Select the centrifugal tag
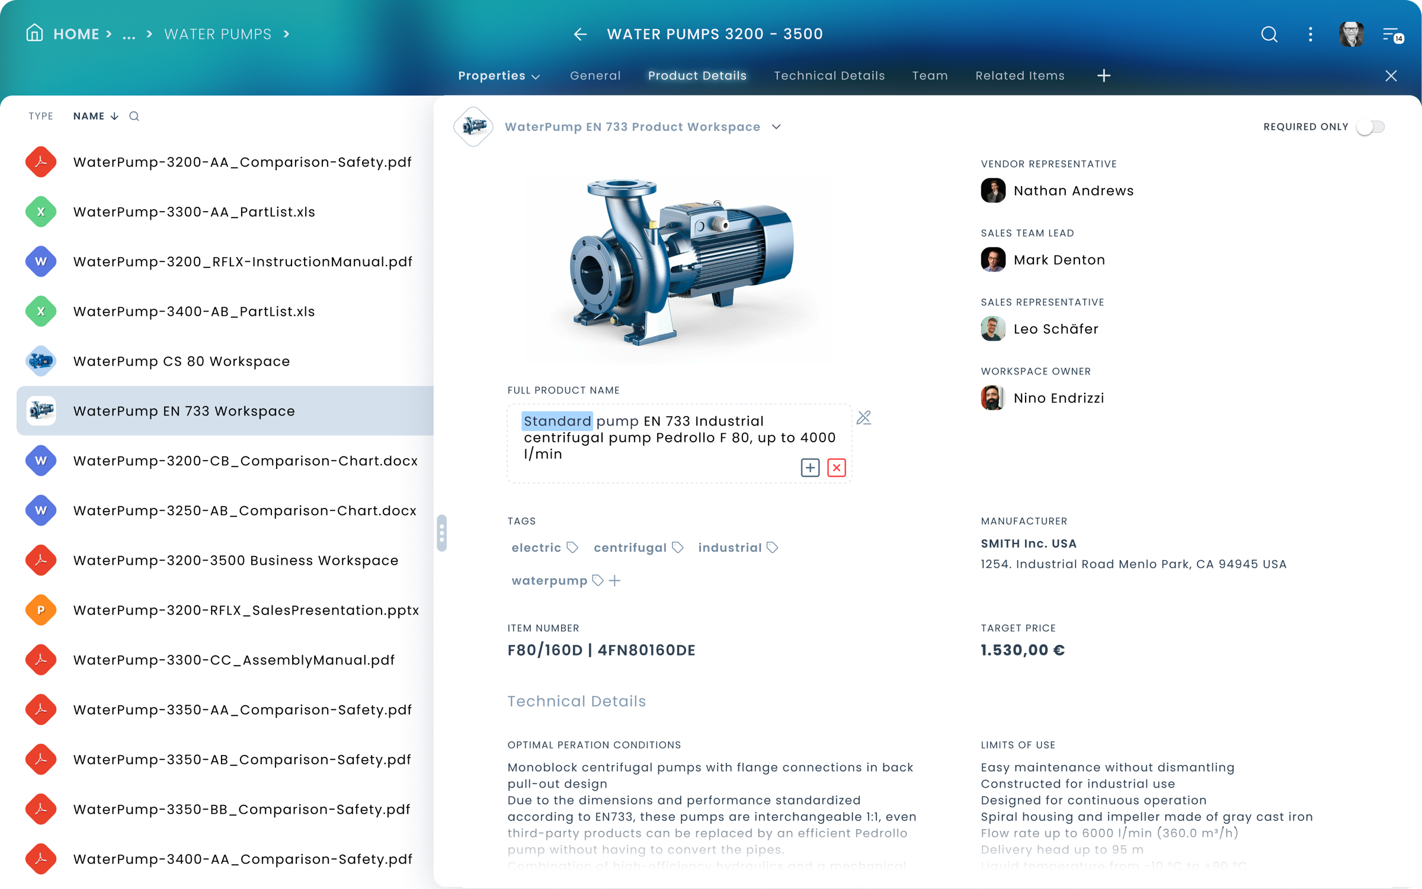Image resolution: width=1422 pixels, height=889 pixels. (630, 548)
